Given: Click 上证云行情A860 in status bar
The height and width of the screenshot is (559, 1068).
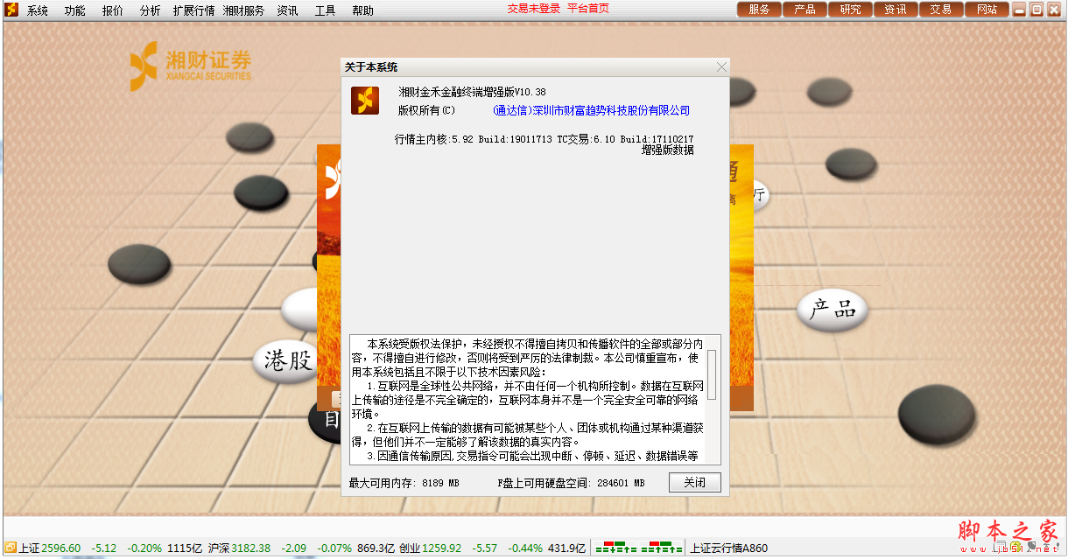Looking at the screenshot, I should (729, 549).
